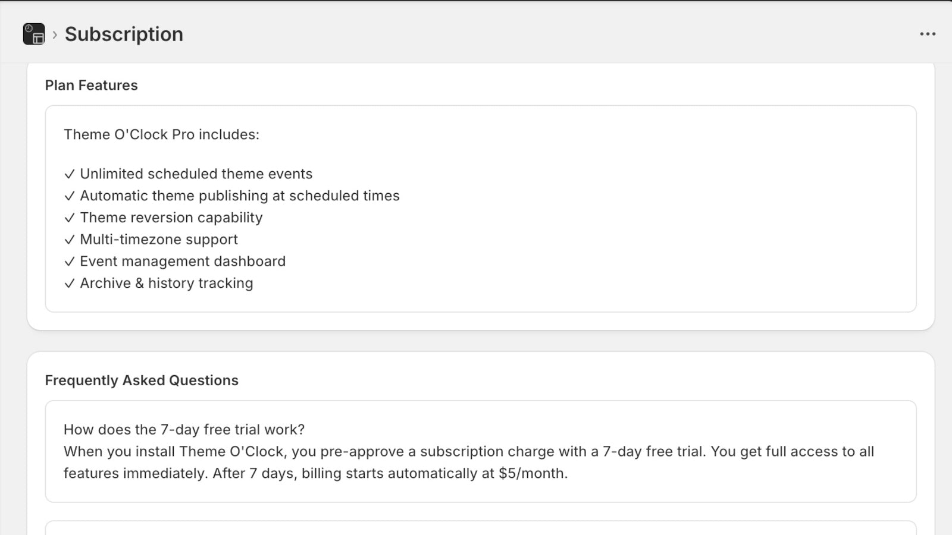Screen dimensions: 952x535
Task: Select the Theme O'Clock Pro includes text
Action: point(161,134)
